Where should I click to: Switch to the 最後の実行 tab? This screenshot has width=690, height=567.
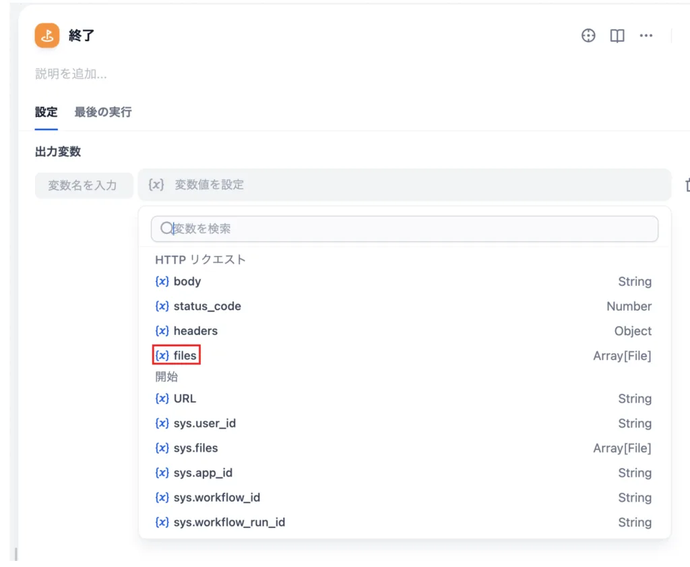[x=102, y=112]
